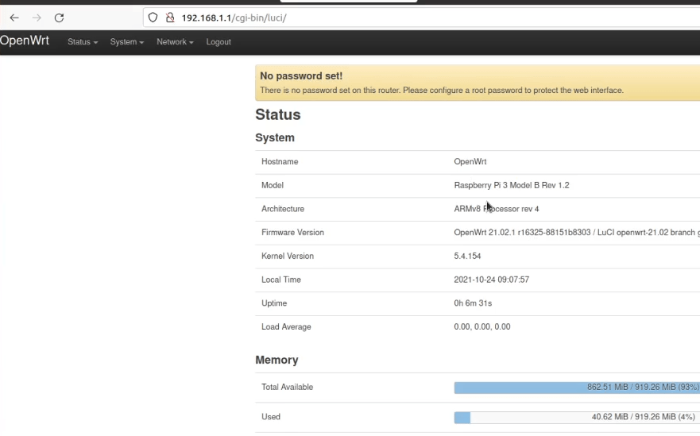Click the Logout link

click(219, 42)
